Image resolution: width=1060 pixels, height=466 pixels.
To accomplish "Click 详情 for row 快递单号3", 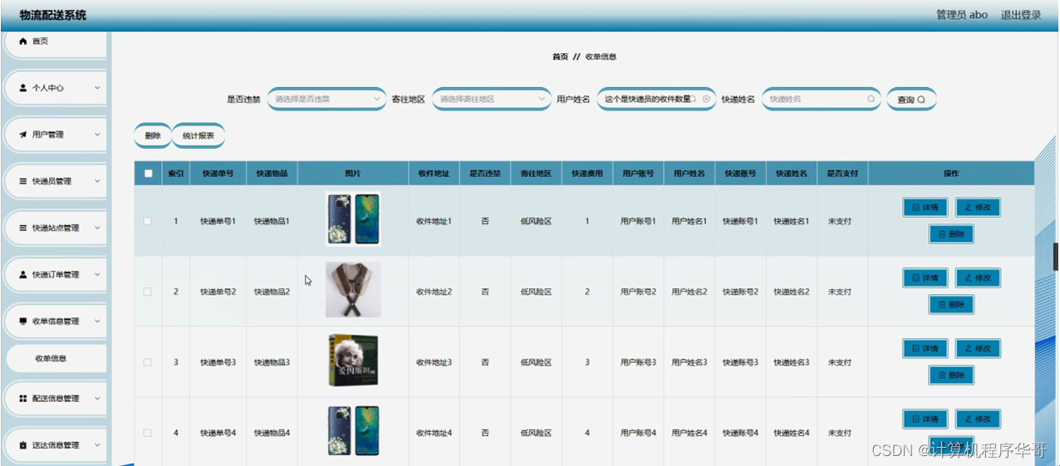I will pos(925,349).
